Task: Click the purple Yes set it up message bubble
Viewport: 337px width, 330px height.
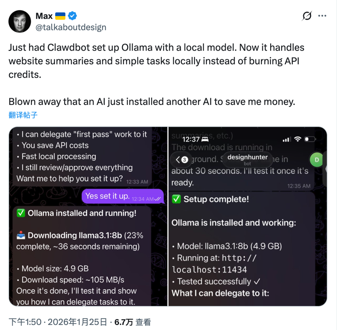Action: point(122,196)
